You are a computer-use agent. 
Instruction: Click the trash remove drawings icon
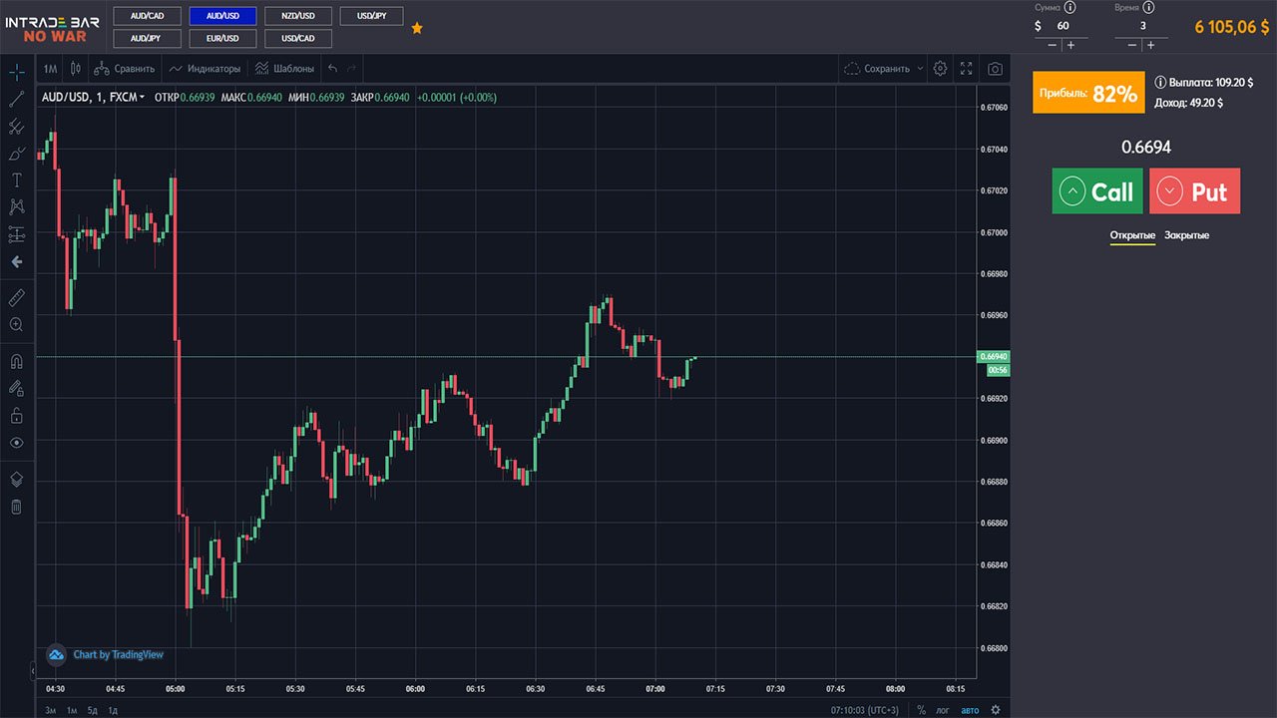(x=16, y=507)
